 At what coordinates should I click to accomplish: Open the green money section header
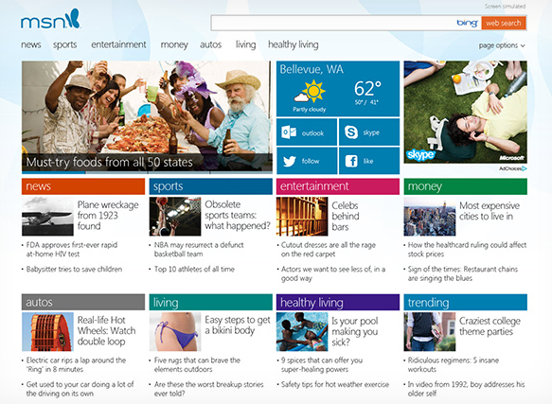tap(466, 186)
